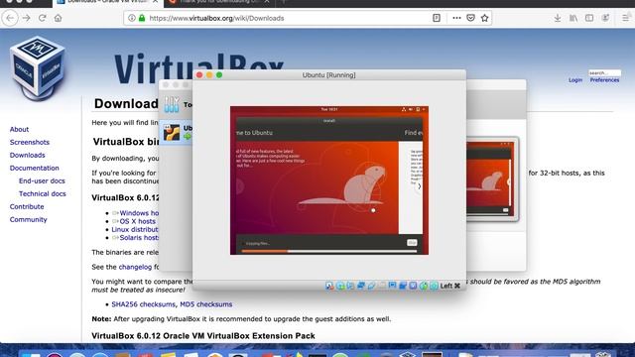635x357 pixels.
Task: Click the Ubuntu guest clock in top bar
Action: point(328,109)
